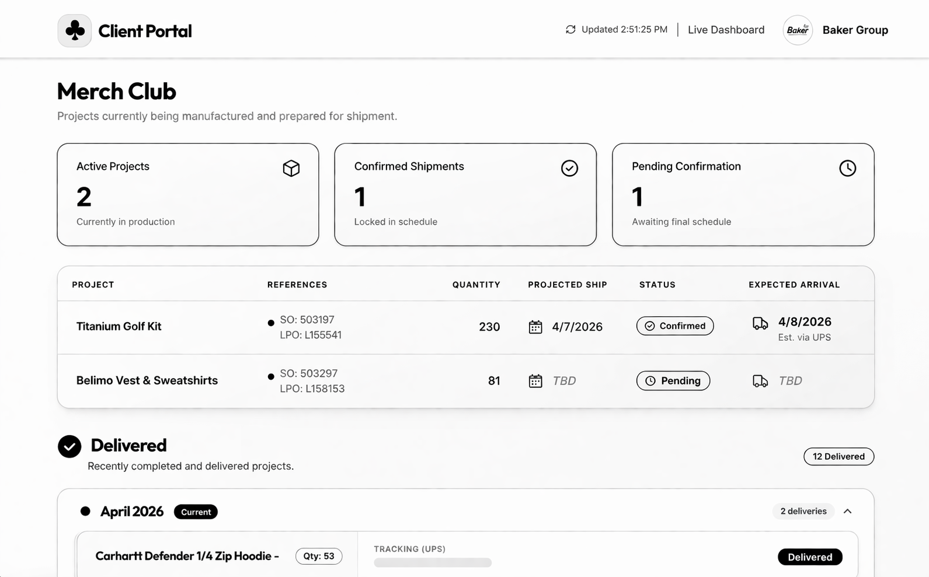Click the calendar icon in Belimo Vest row
The width and height of the screenshot is (929, 577).
(x=535, y=381)
